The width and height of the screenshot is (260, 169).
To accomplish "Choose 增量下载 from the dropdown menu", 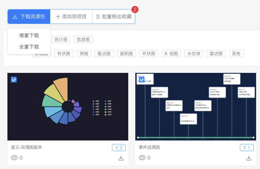I will click(29, 36).
